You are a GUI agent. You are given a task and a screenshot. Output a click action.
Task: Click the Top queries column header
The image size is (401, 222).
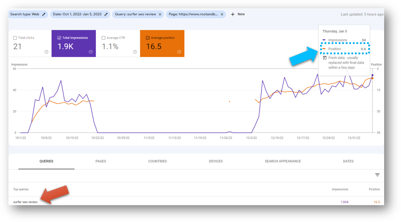[21, 189]
